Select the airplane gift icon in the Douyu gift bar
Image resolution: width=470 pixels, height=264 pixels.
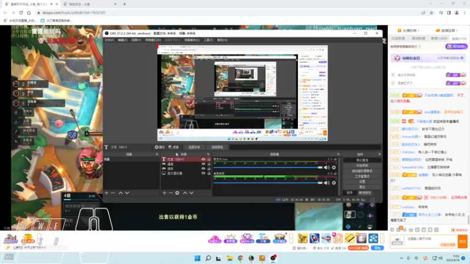click(326, 238)
